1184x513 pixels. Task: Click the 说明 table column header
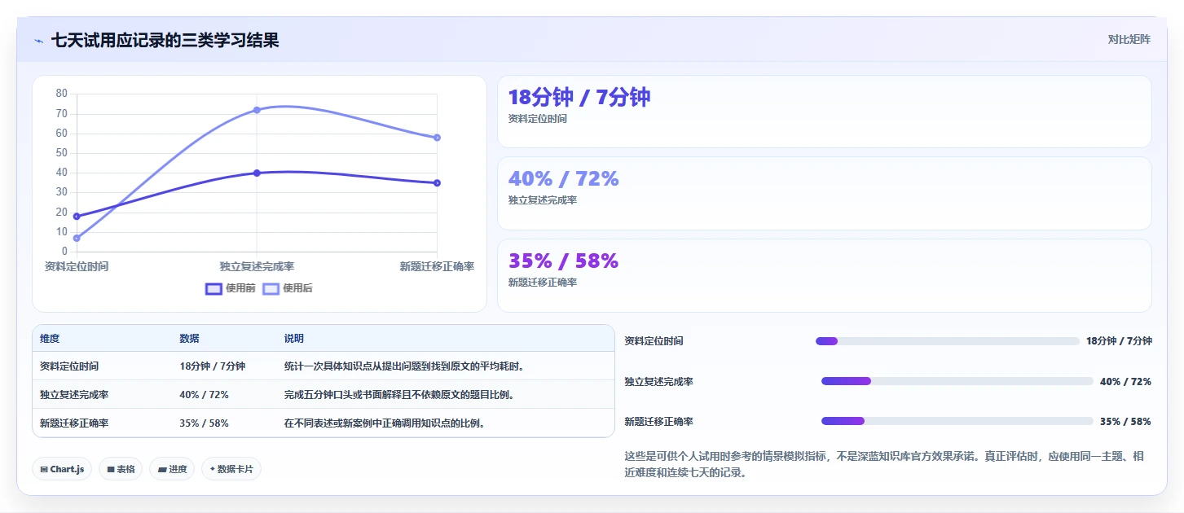pos(294,339)
